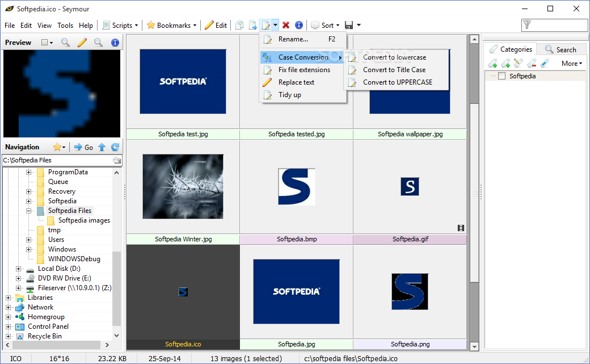Screen dimensions: 590x364
Task: Select the Fileserver (Z:) drive
Action: [x=74, y=288]
